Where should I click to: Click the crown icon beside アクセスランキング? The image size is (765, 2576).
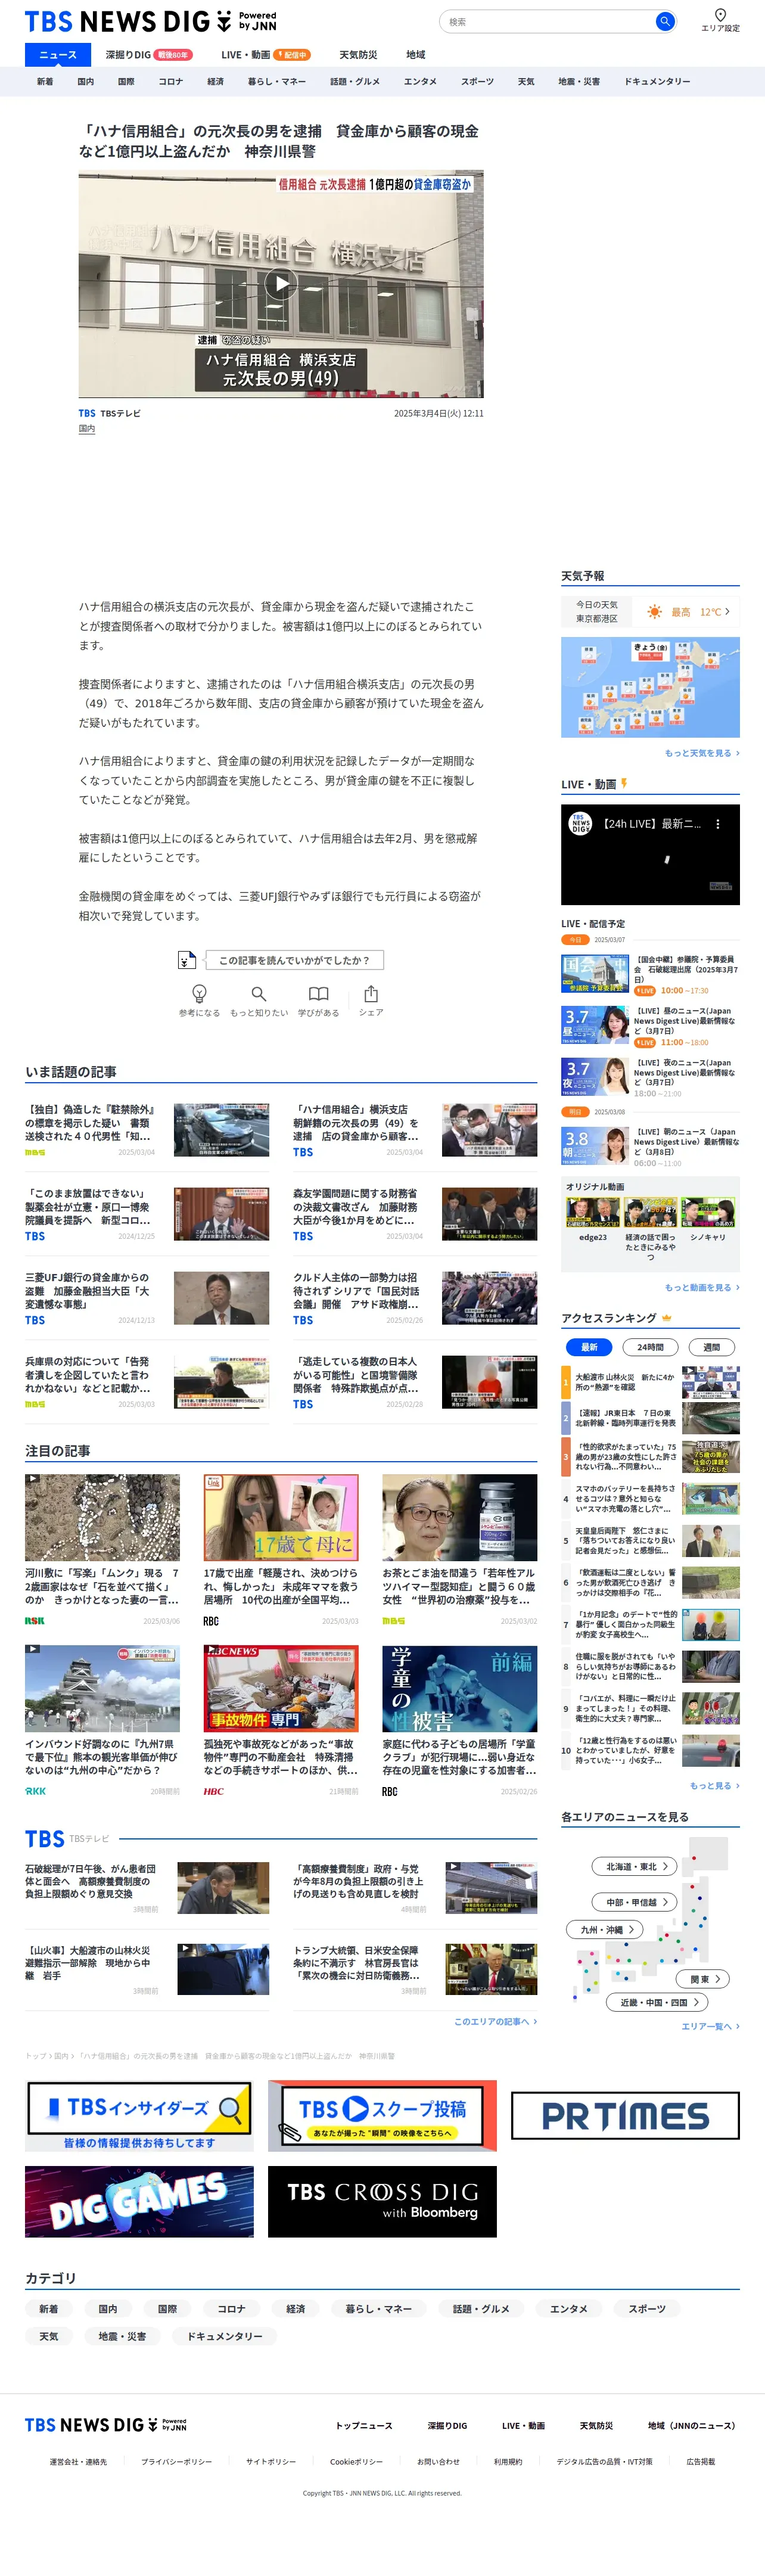(x=667, y=1318)
